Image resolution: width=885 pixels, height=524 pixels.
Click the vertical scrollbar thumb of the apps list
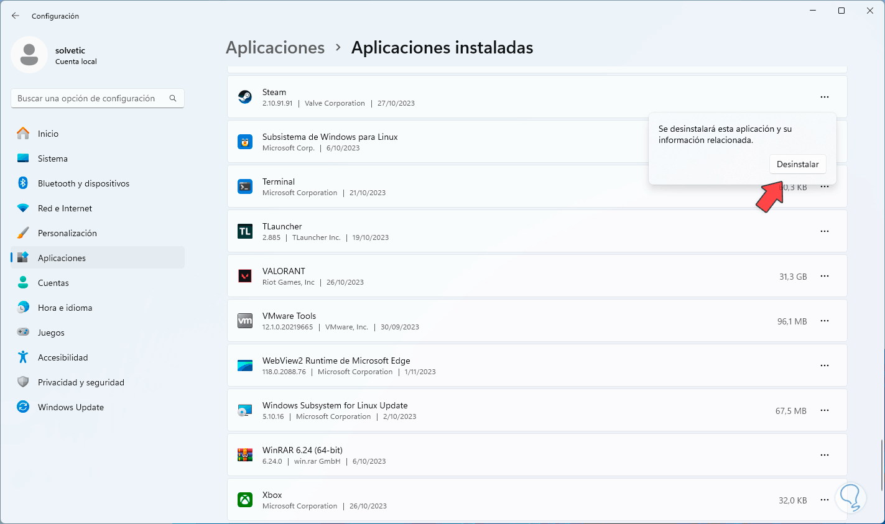[x=882, y=464]
